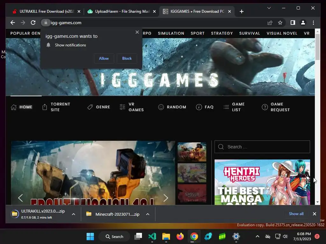Image resolution: width=326 pixels, height=244 pixels.
Task: Open the Strategy genre
Action: pyautogui.click(x=222, y=33)
